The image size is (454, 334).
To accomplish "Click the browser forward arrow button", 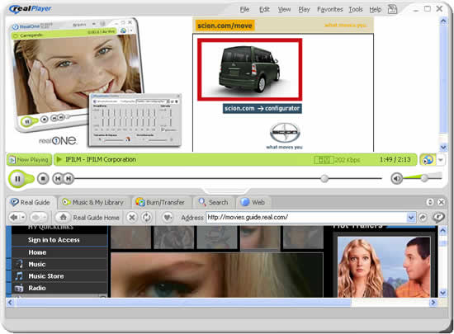I will point(35,217).
